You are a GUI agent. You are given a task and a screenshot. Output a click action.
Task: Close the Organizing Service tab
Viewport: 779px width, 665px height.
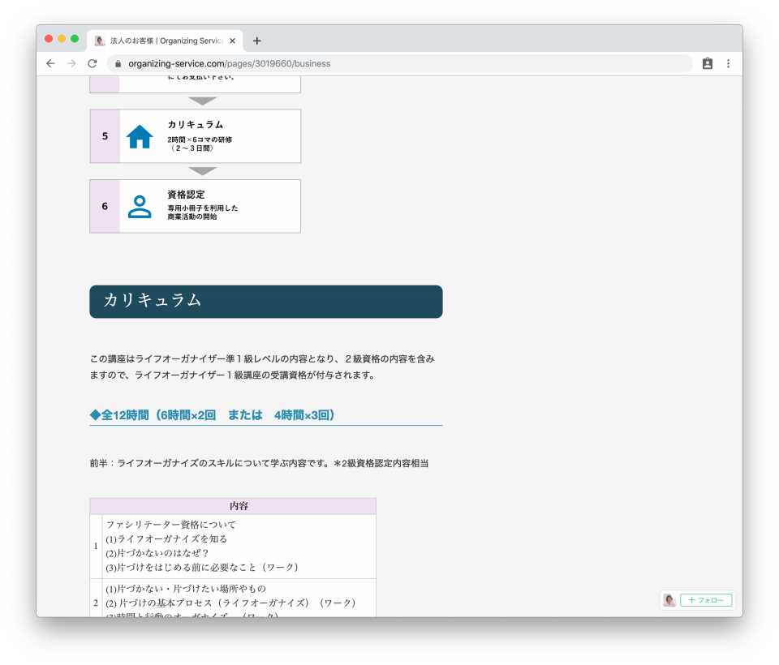click(232, 41)
